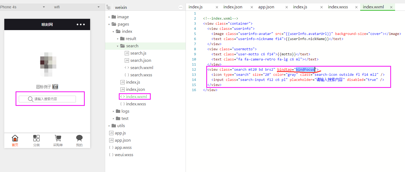Open the wifi network type dropdown
Viewport: 405px width, 172px height.
click(x=76, y=7)
